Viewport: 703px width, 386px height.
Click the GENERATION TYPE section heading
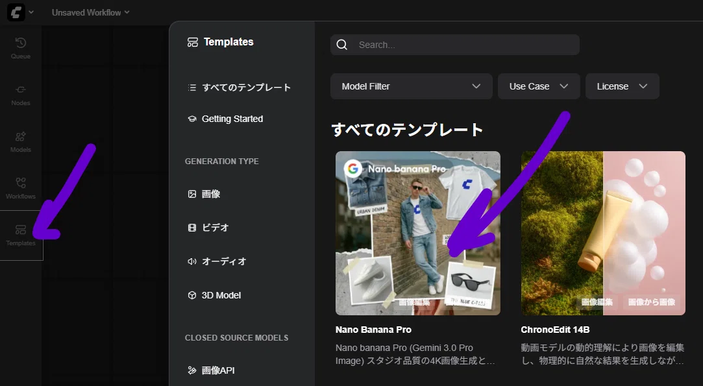[222, 162]
